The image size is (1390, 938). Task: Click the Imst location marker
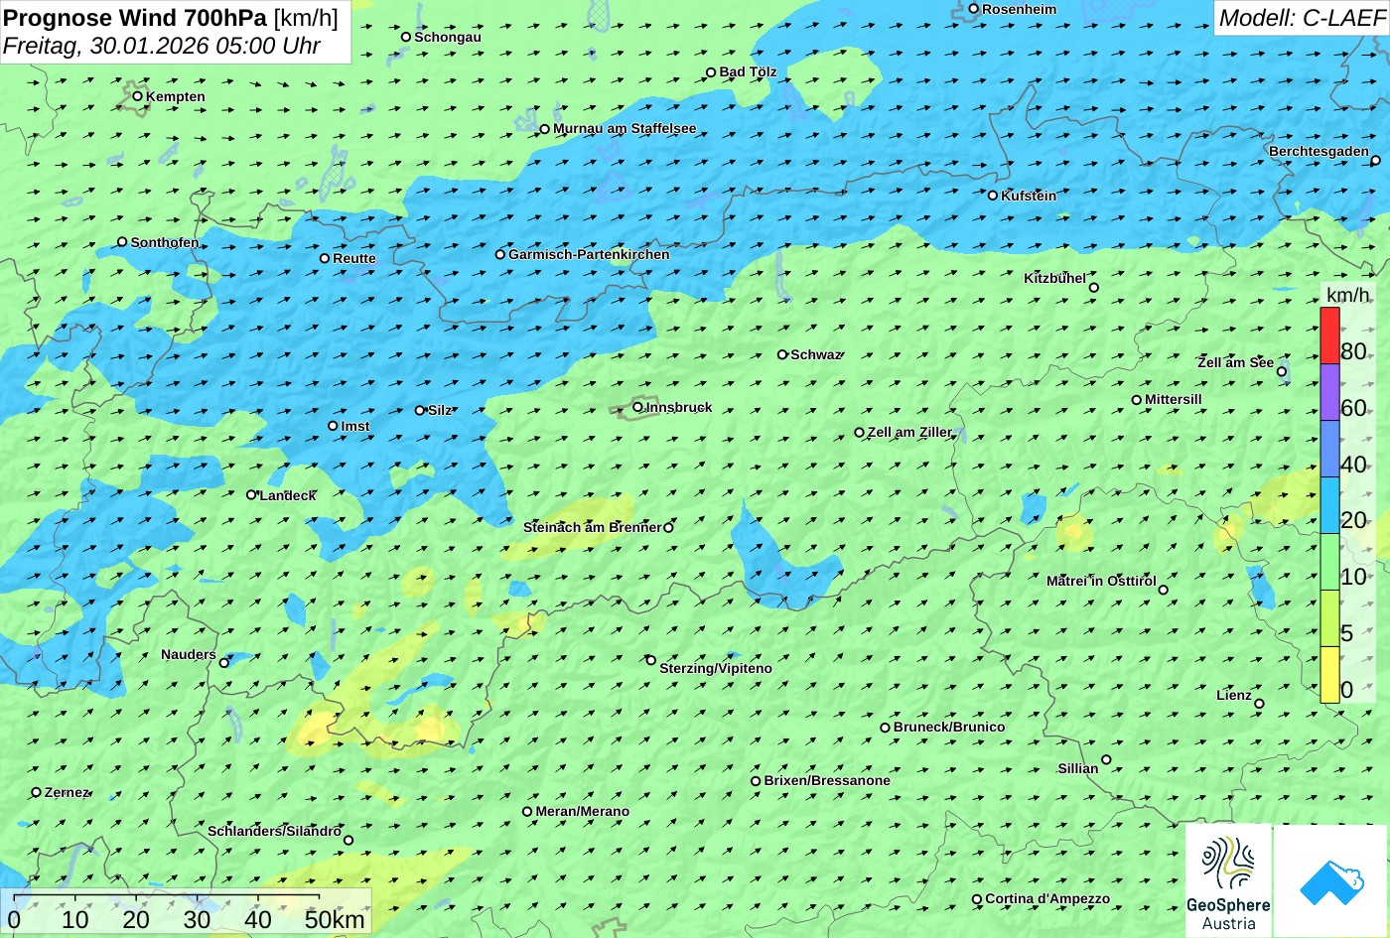pyautogui.click(x=333, y=426)
